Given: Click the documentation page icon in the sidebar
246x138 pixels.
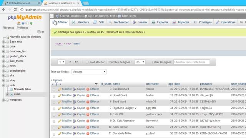Looking at the screenshot, I should (x=27, y=23).
